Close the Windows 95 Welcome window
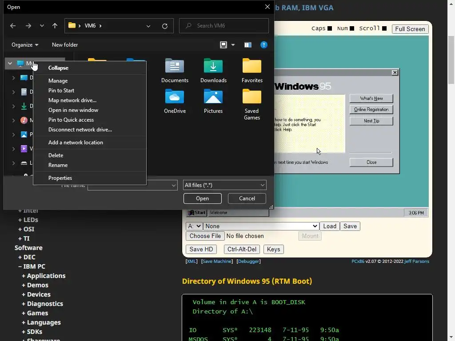 click(x=395, y=72)
